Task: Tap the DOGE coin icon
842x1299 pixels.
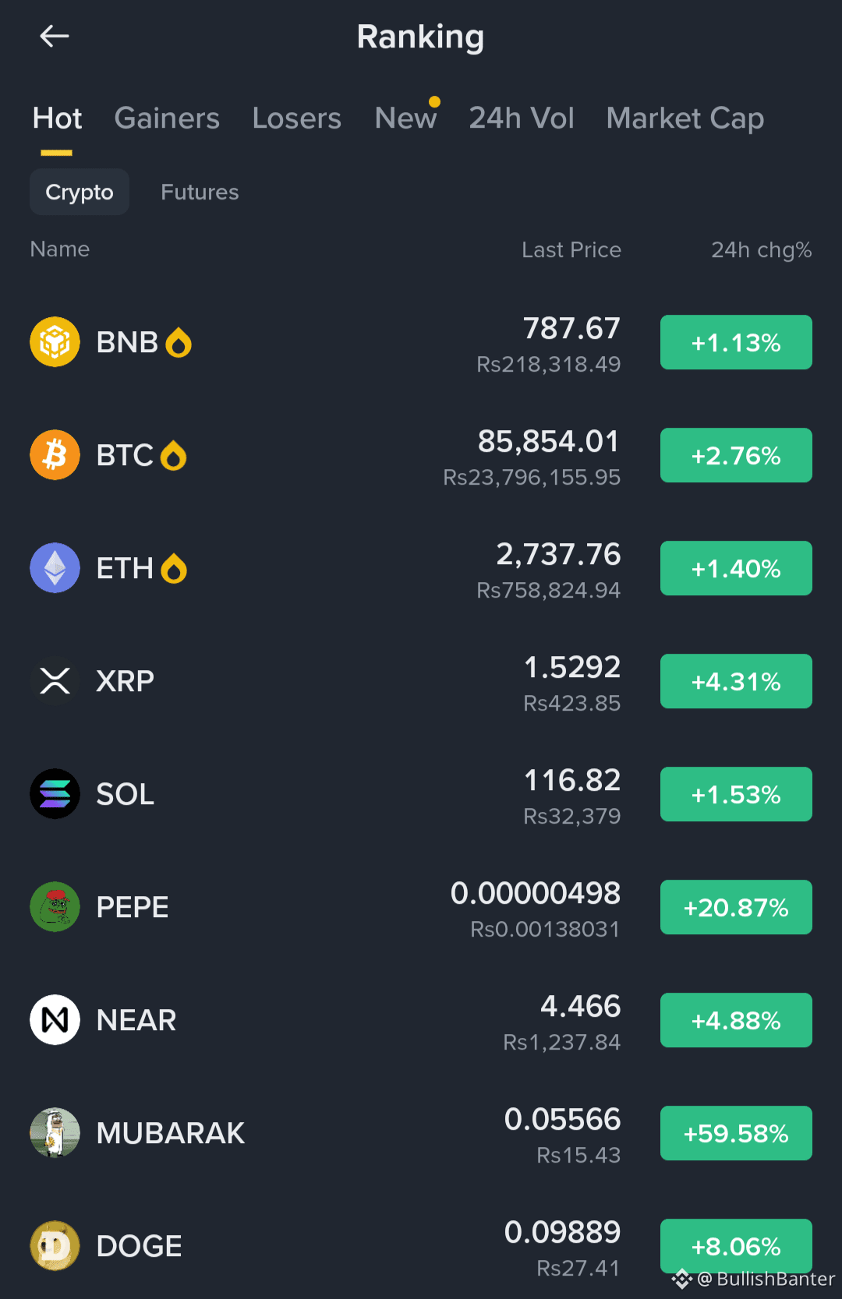Action: coord(55,1246)
